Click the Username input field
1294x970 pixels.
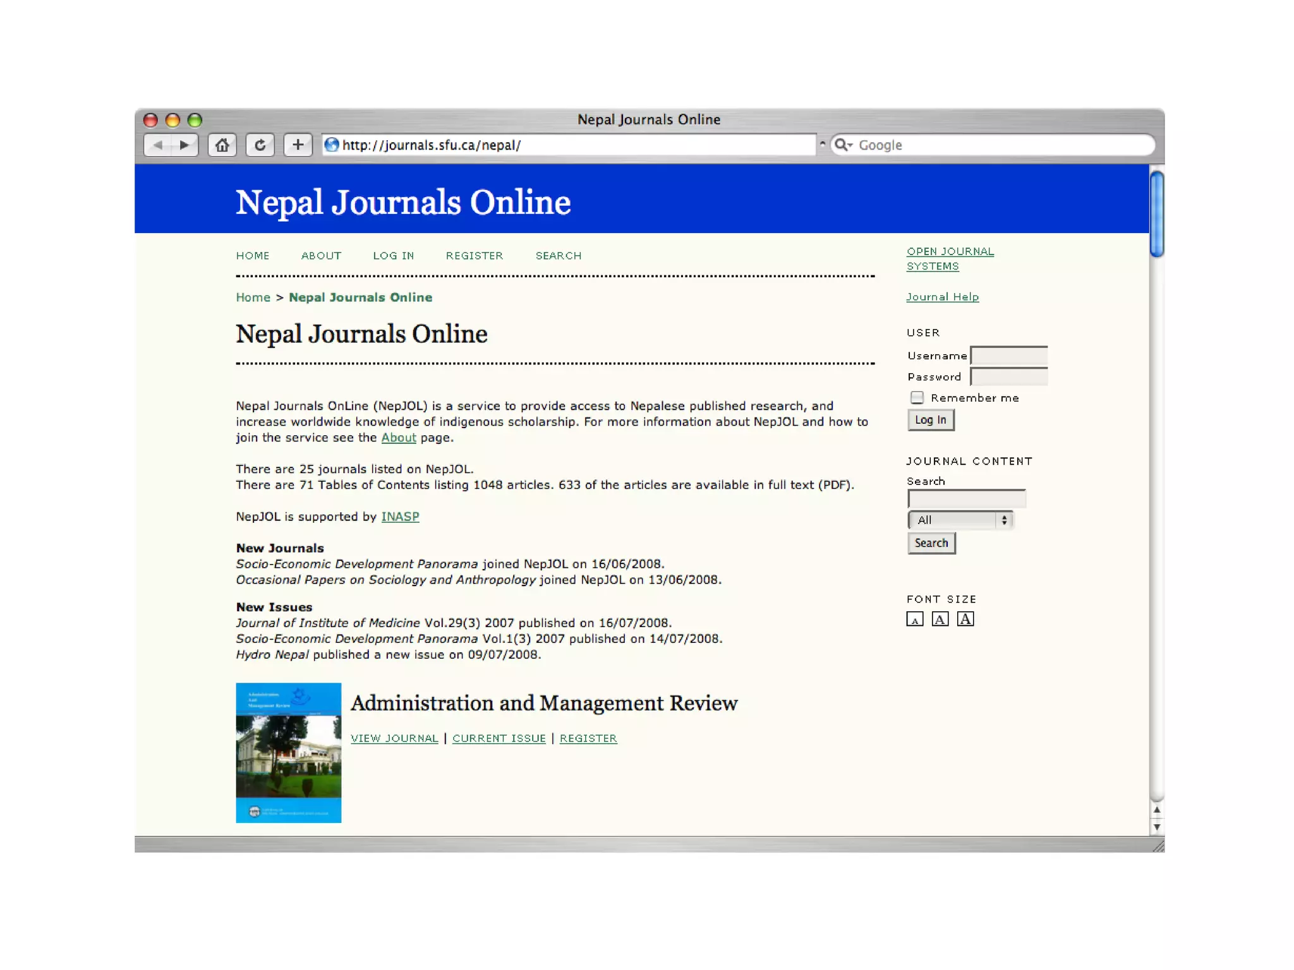pos(1008,356)
